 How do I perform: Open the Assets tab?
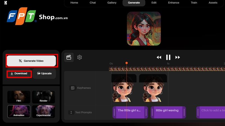click(x=213, y=3)
